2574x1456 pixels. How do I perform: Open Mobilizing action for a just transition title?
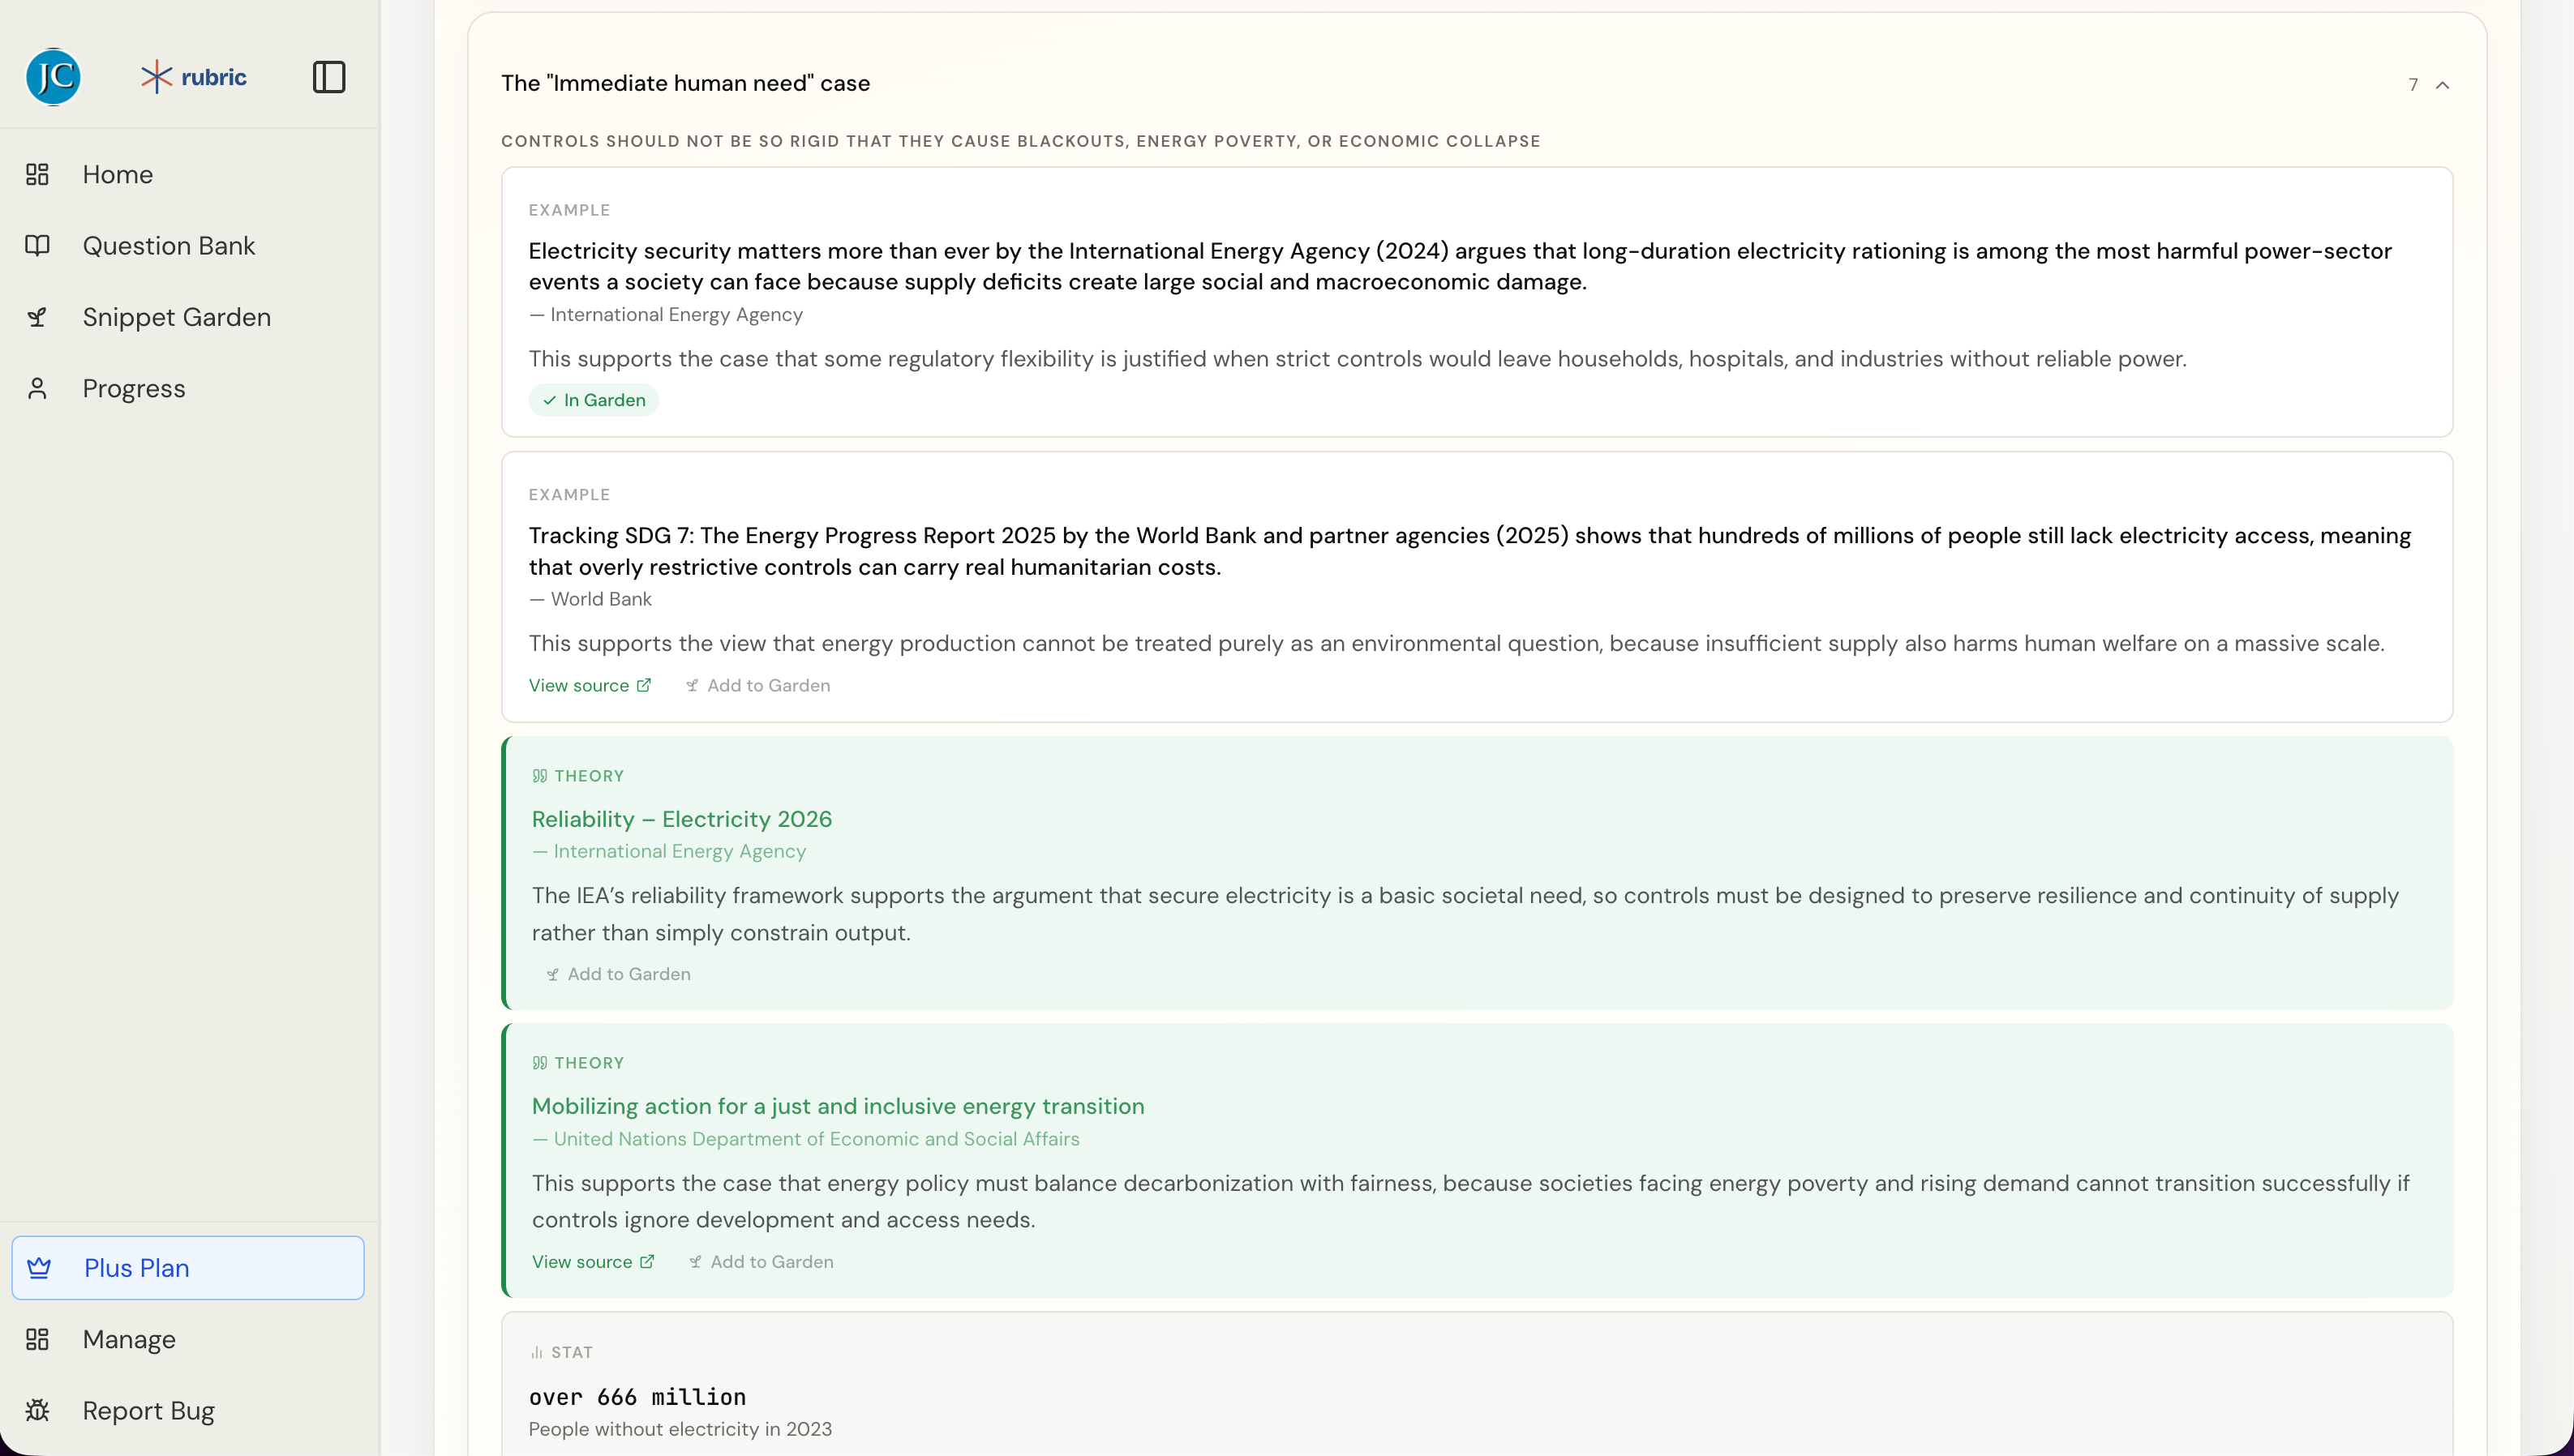(x=838, y=1106)
